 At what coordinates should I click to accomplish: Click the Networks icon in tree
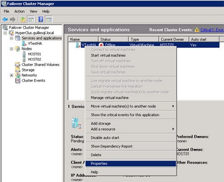(17, 75)
